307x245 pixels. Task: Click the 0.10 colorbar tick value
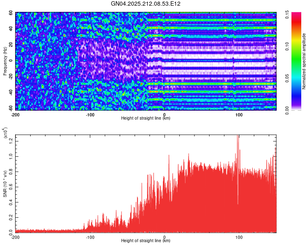(x=287, y=46)
